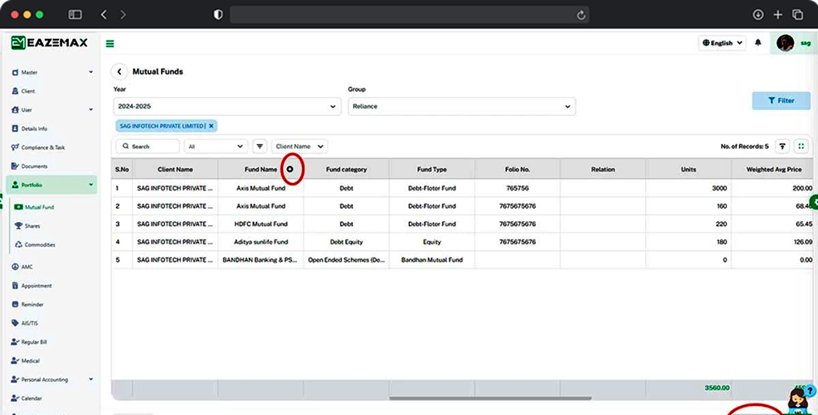
Task: Open the sag user profile avatar
Action: [785, 43]
